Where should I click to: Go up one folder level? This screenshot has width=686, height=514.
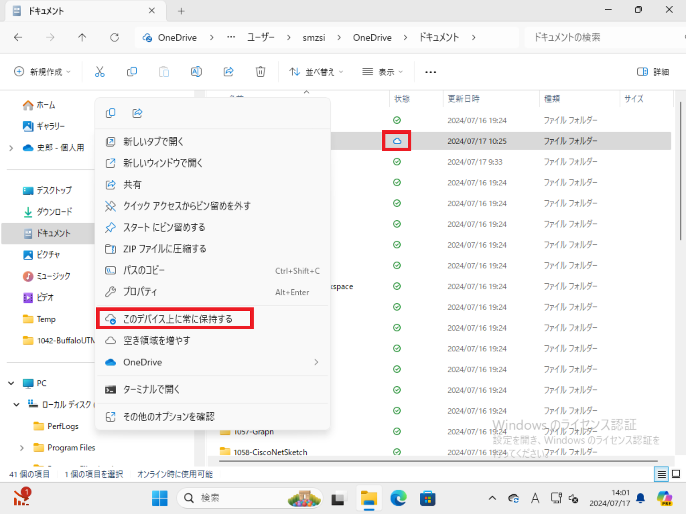pos(82,37)
